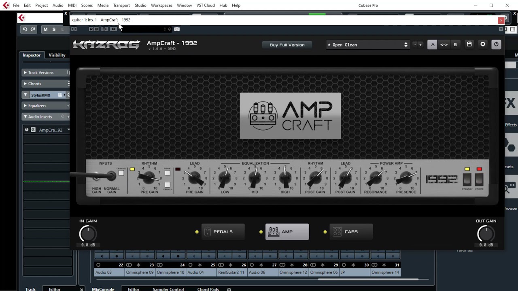The width and height of the screenshot is (518, 291).
Task: Switch to the Visibility tab
Action: pos(57,55)
